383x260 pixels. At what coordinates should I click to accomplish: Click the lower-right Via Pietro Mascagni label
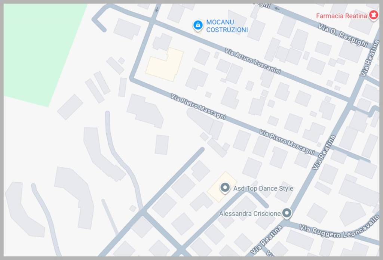(x=287, y=142)
